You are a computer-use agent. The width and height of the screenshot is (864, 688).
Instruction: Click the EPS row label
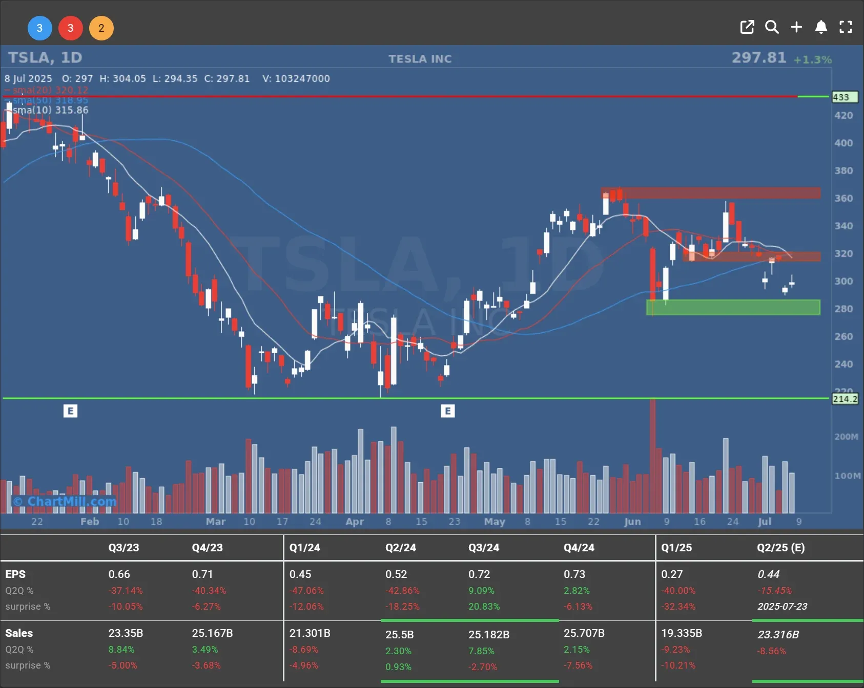point(15,574)
